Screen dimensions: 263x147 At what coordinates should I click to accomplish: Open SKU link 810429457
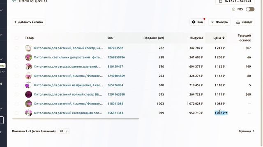coord(115,67)
